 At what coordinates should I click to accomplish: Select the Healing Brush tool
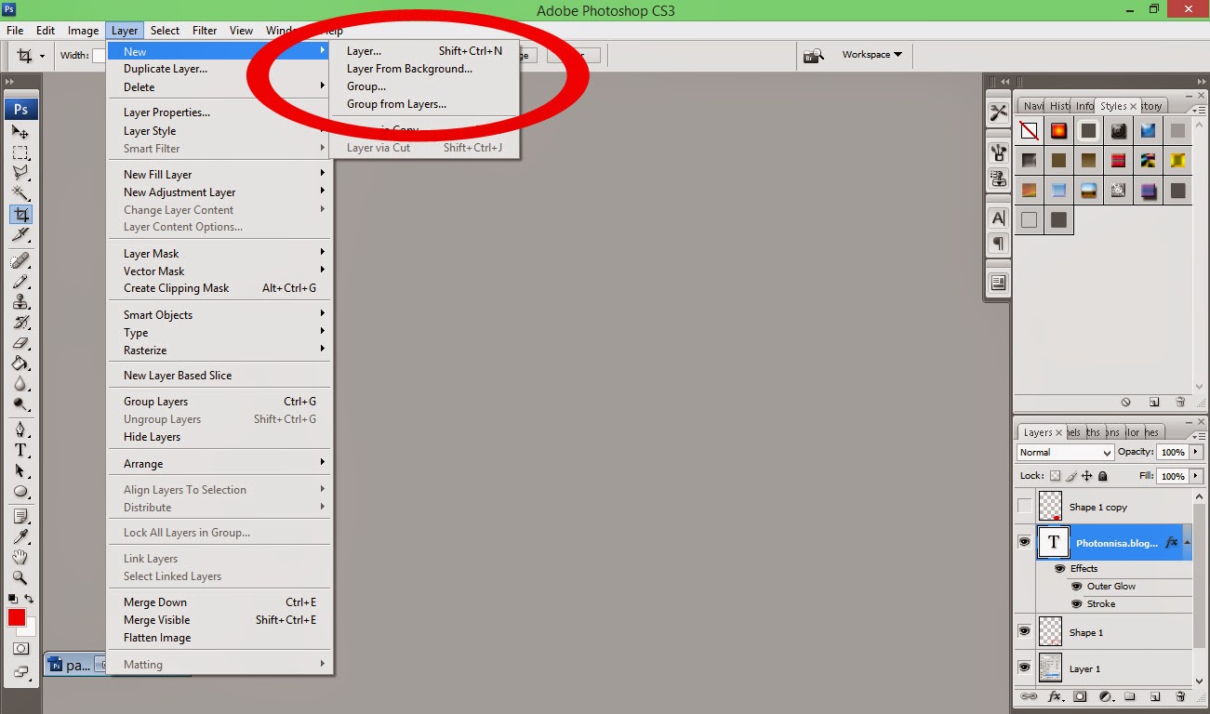pos(20,260)
